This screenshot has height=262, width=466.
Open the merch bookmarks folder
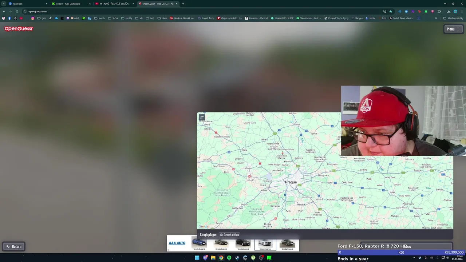point(99,18)
